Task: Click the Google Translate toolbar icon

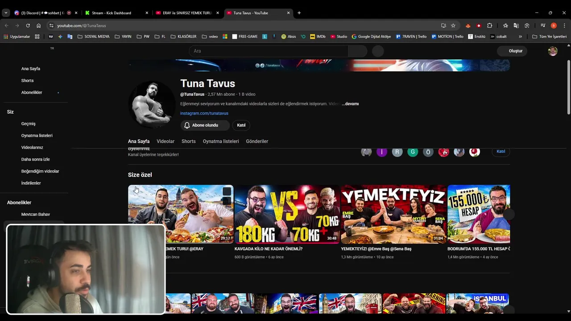Action: click(x=516, y=25)
